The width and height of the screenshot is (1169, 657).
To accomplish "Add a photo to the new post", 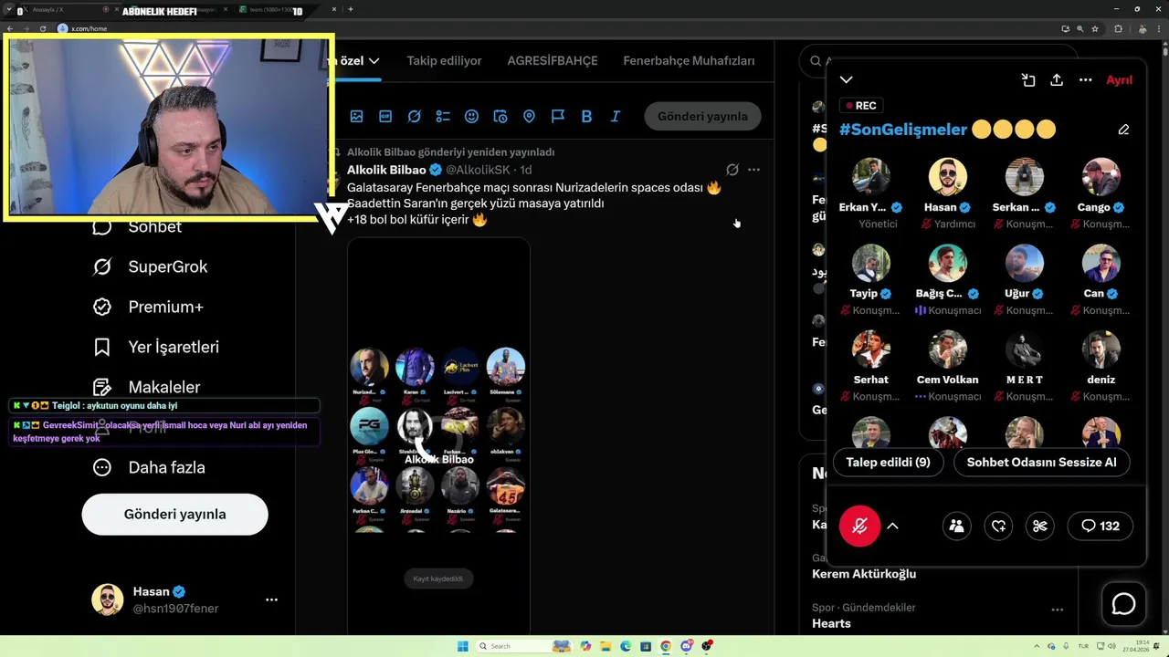I will (356, 117).
